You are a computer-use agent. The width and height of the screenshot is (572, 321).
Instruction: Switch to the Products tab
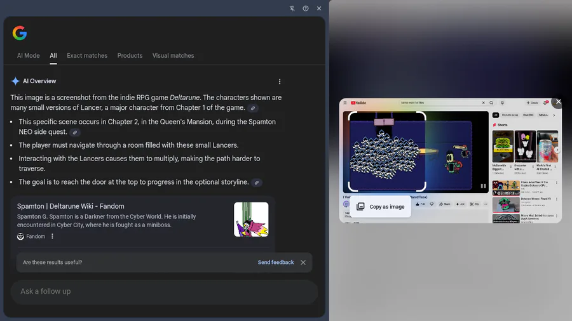130,56
